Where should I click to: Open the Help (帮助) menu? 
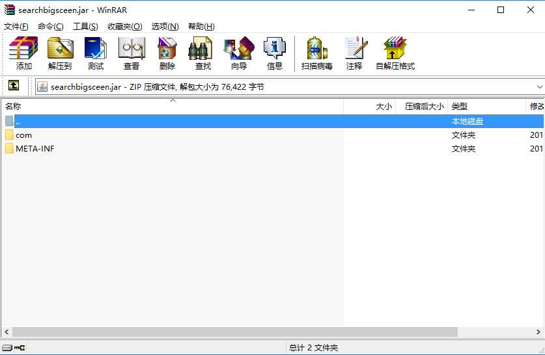201,27
